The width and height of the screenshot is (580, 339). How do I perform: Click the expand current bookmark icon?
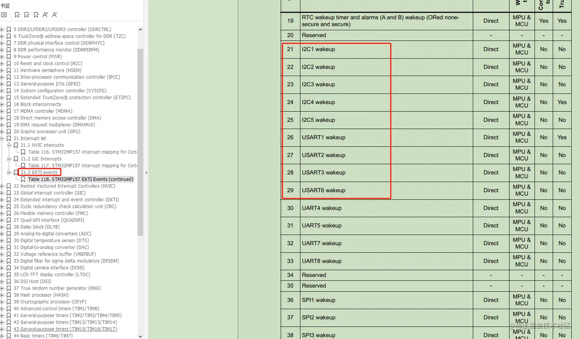[x=36, y=15]
